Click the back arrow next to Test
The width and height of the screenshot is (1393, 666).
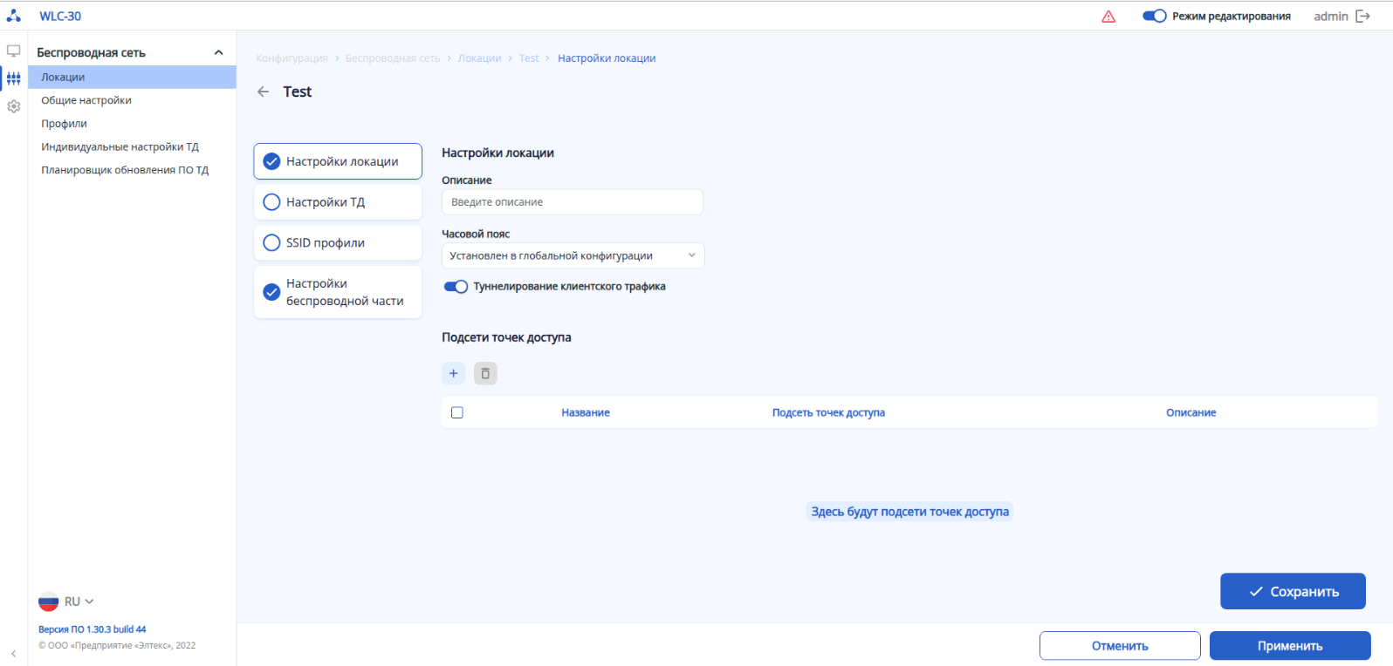click(x=263, y=92)
